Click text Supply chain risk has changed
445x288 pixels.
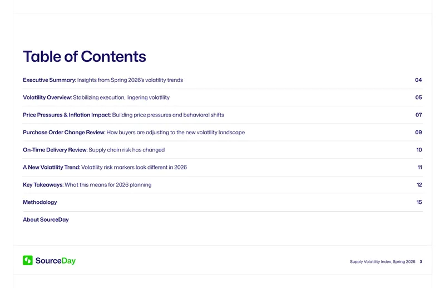[x=127, y=150]
